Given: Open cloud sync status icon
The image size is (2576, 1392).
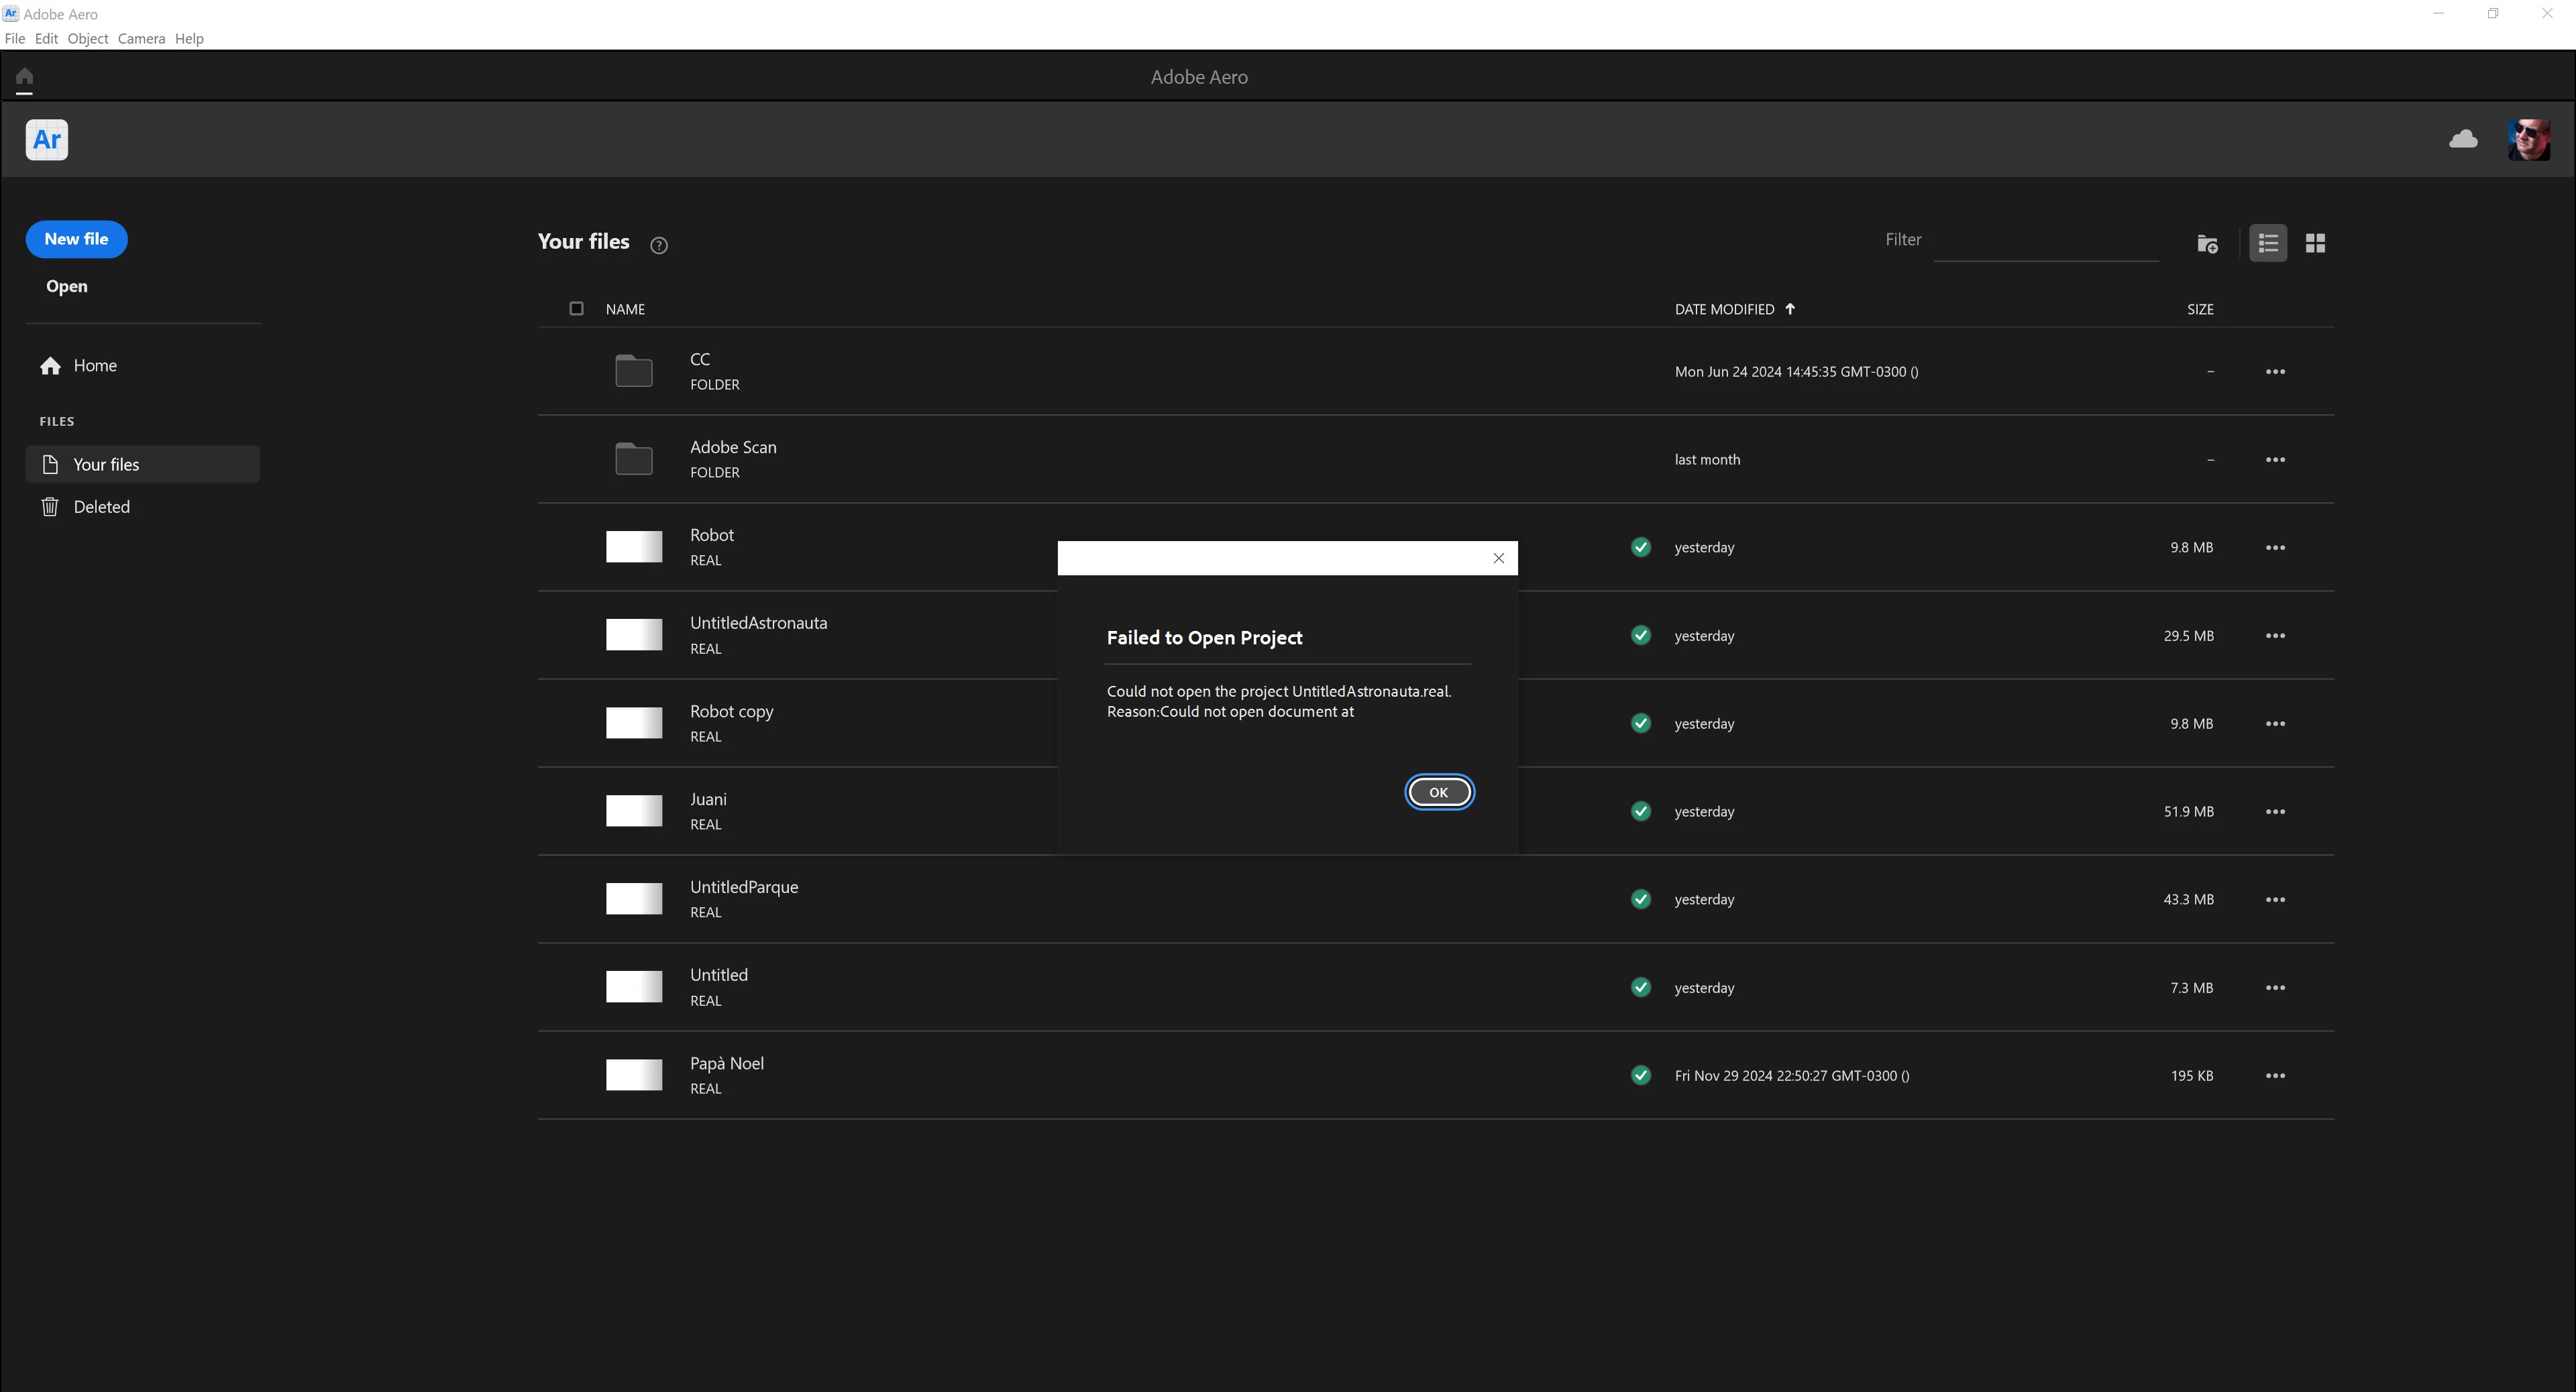Looking at the screenshot, I should coord(2463,140).
